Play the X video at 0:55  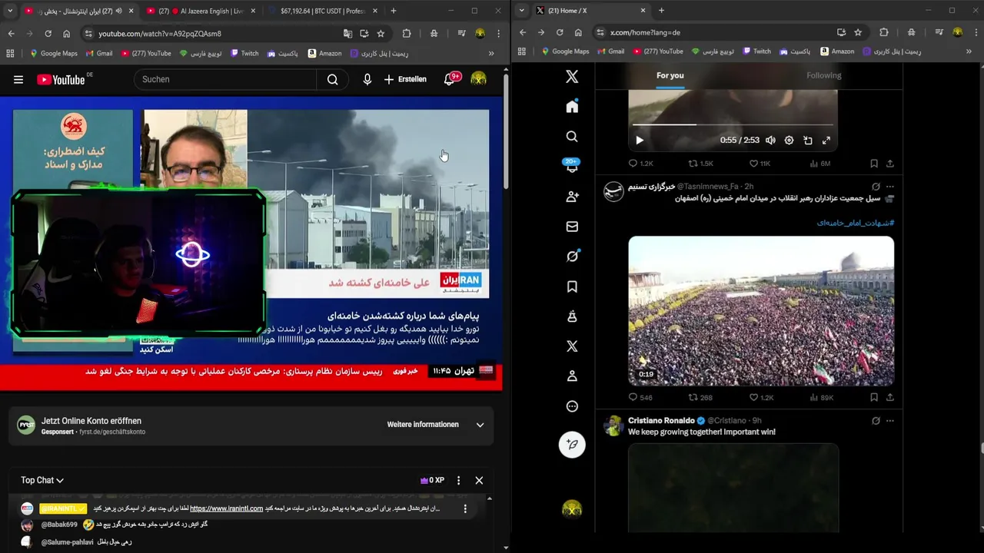click(640, 141)
